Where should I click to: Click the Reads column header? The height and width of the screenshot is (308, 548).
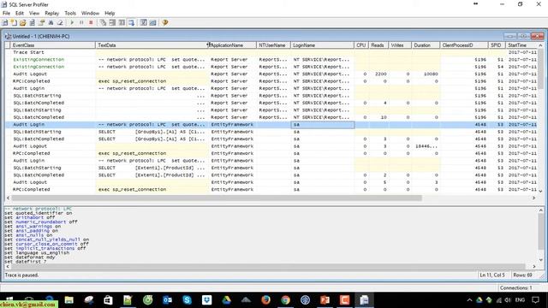pos(378,45)
